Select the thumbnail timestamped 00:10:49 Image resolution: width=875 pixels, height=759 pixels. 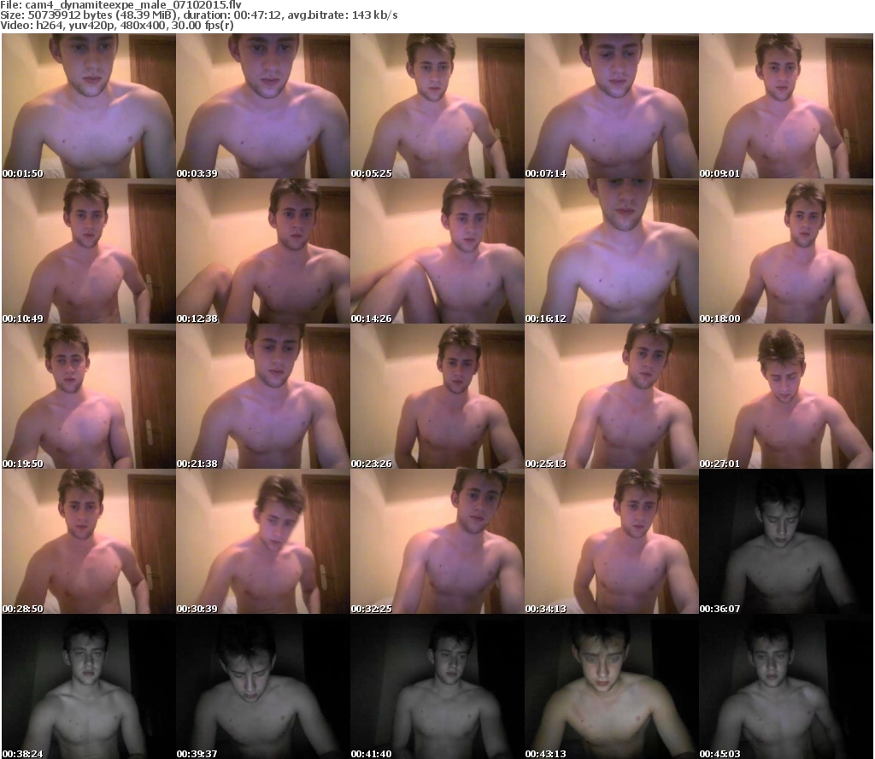point(89,251)
